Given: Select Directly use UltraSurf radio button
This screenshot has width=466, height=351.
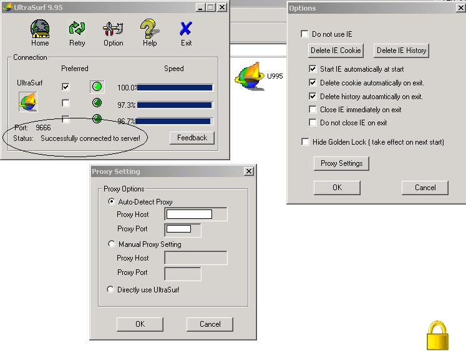Looking at the screenshot, I should point(110,289).
